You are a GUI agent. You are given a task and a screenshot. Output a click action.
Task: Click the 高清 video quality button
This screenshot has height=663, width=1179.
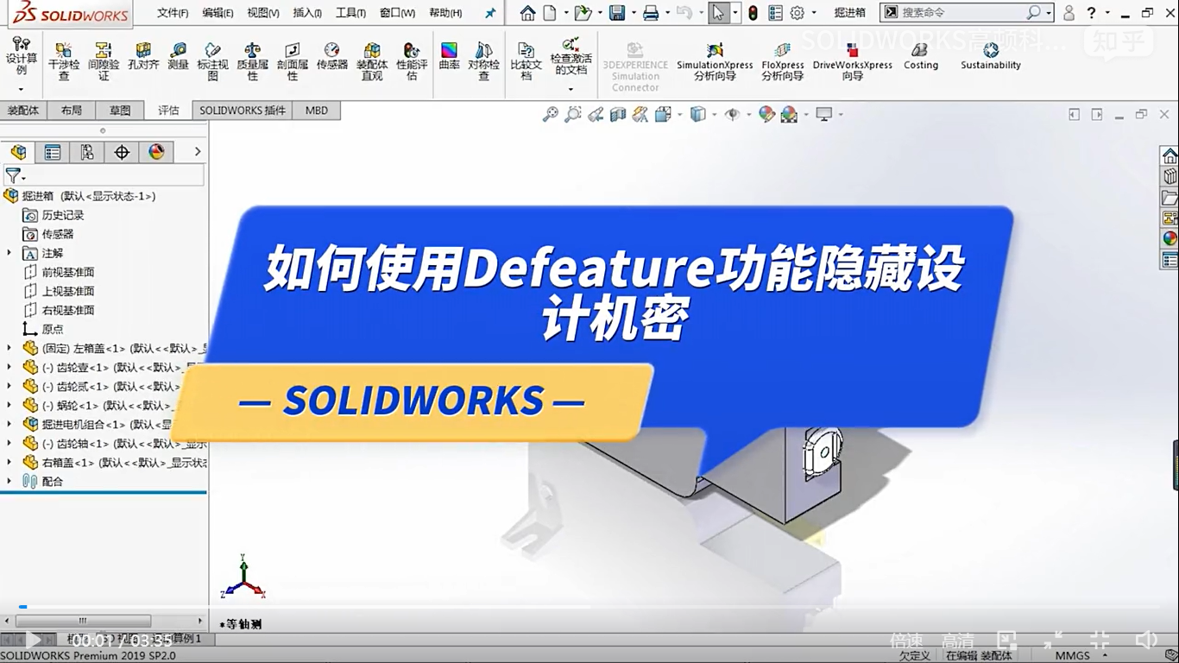coord(958,641)
